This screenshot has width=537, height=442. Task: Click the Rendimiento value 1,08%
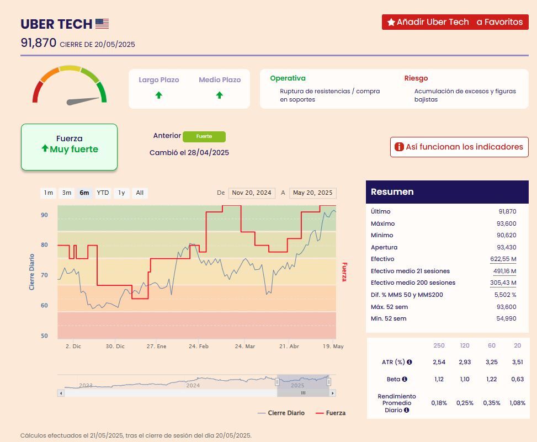(x=518, y=403)
